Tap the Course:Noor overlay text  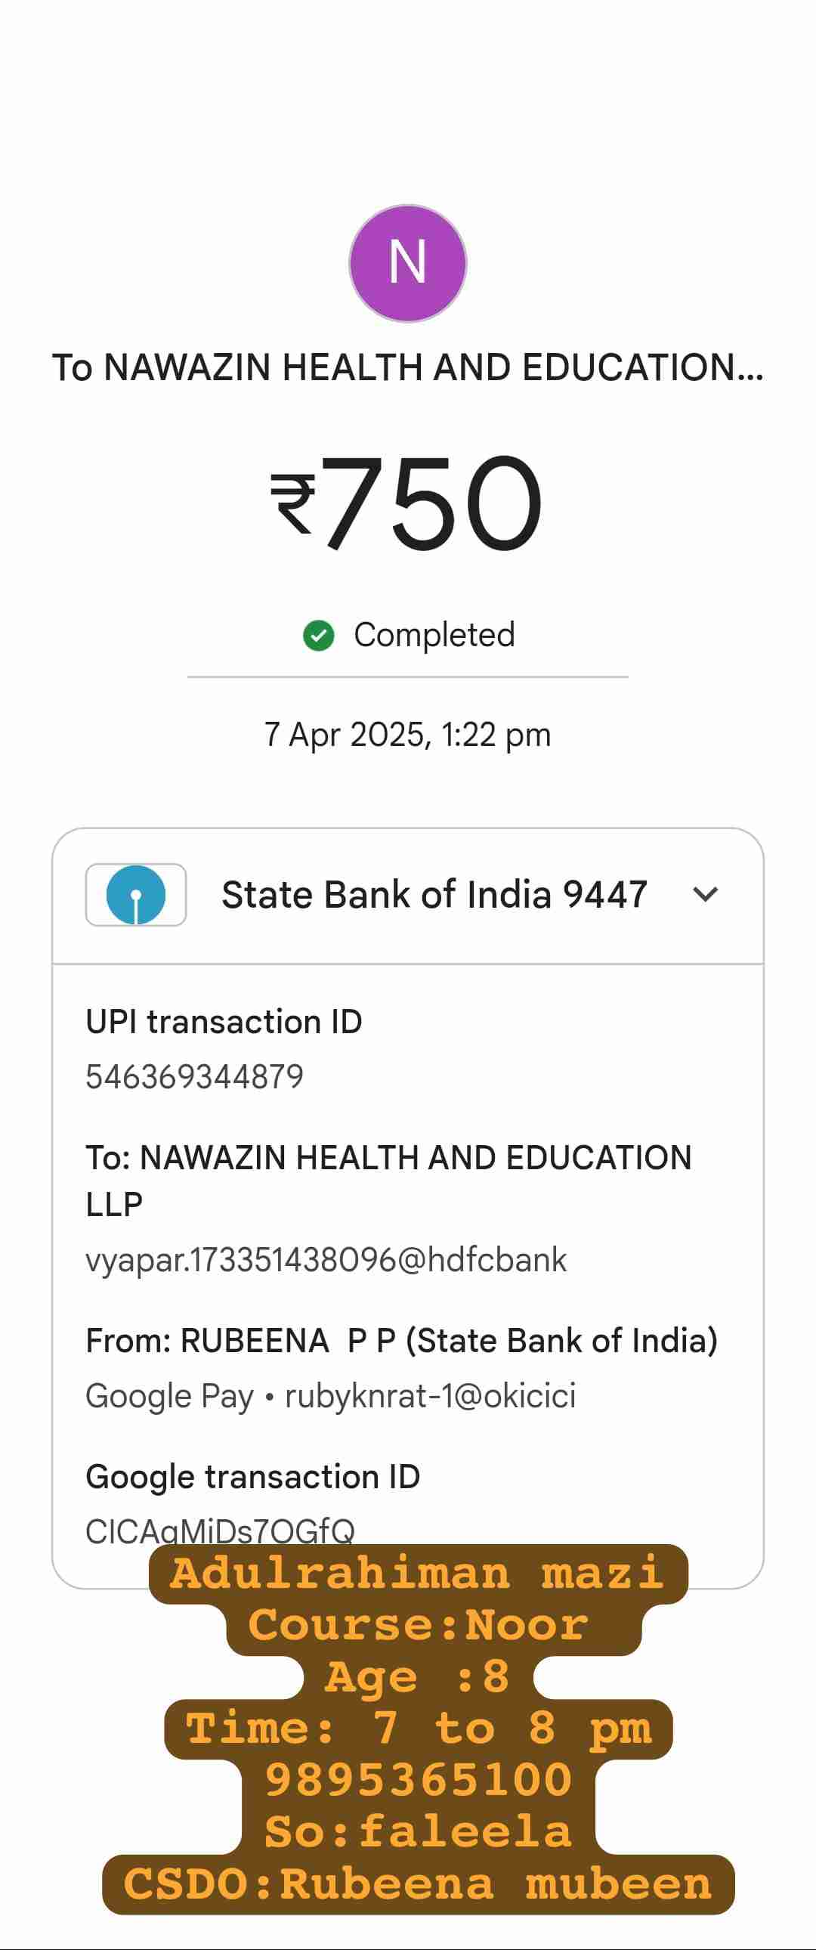click(418, 1625)
